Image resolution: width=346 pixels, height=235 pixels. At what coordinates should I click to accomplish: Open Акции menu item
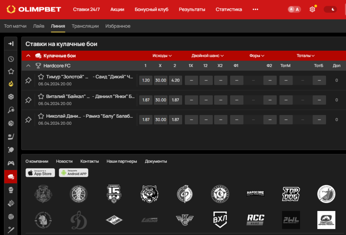[117, 9]
